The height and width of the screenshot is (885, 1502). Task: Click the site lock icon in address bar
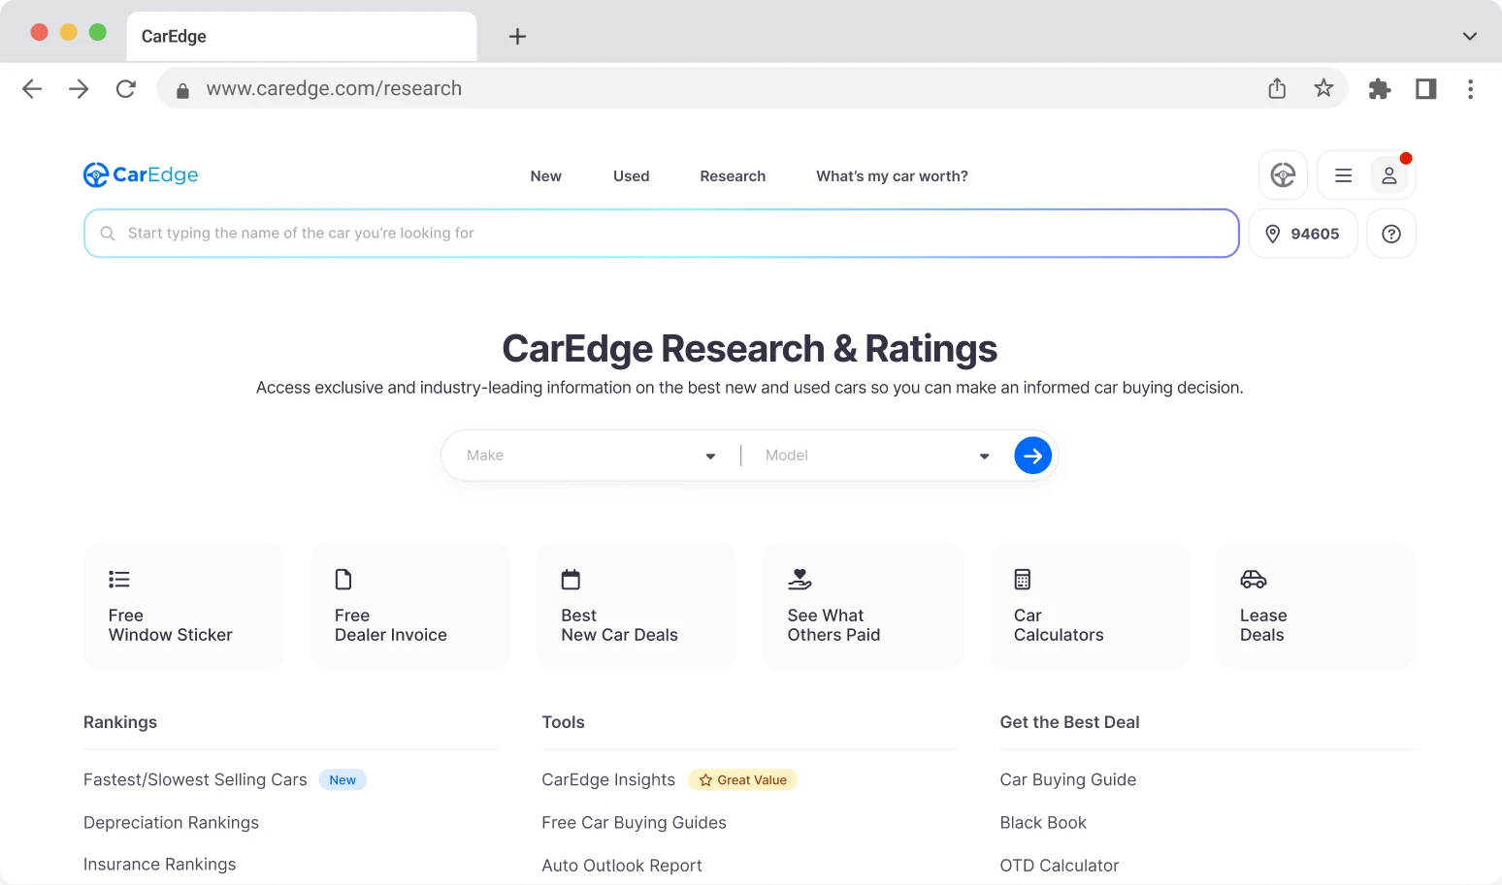(x=182, y=90)
